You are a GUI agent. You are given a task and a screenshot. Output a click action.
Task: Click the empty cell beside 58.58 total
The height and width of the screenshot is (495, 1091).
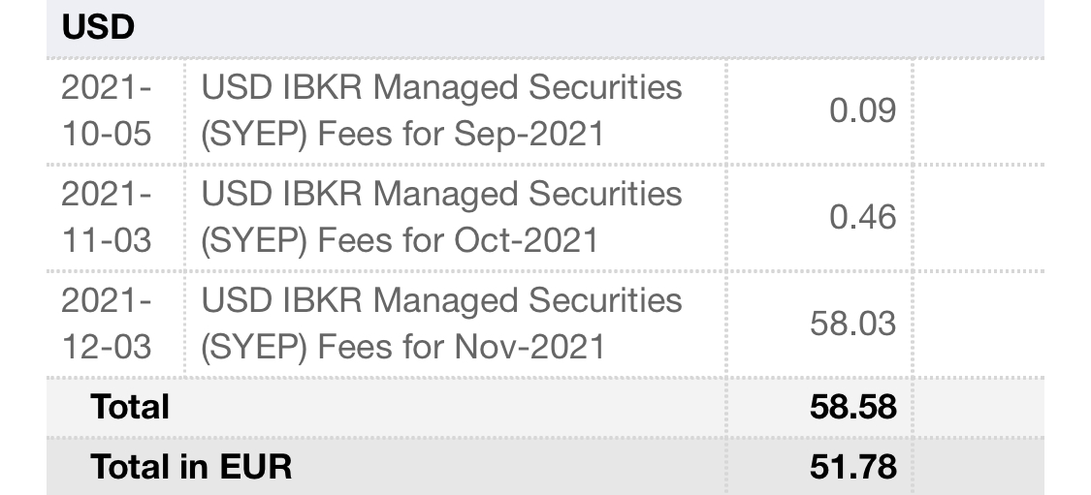pos(979,408)
